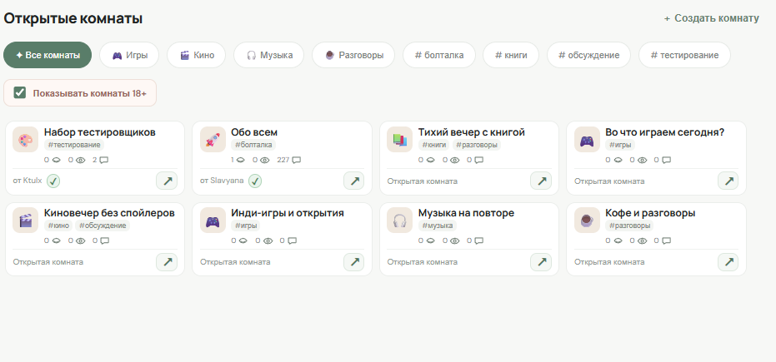Open the Тихий вечер с книгой title

point(472,132)
